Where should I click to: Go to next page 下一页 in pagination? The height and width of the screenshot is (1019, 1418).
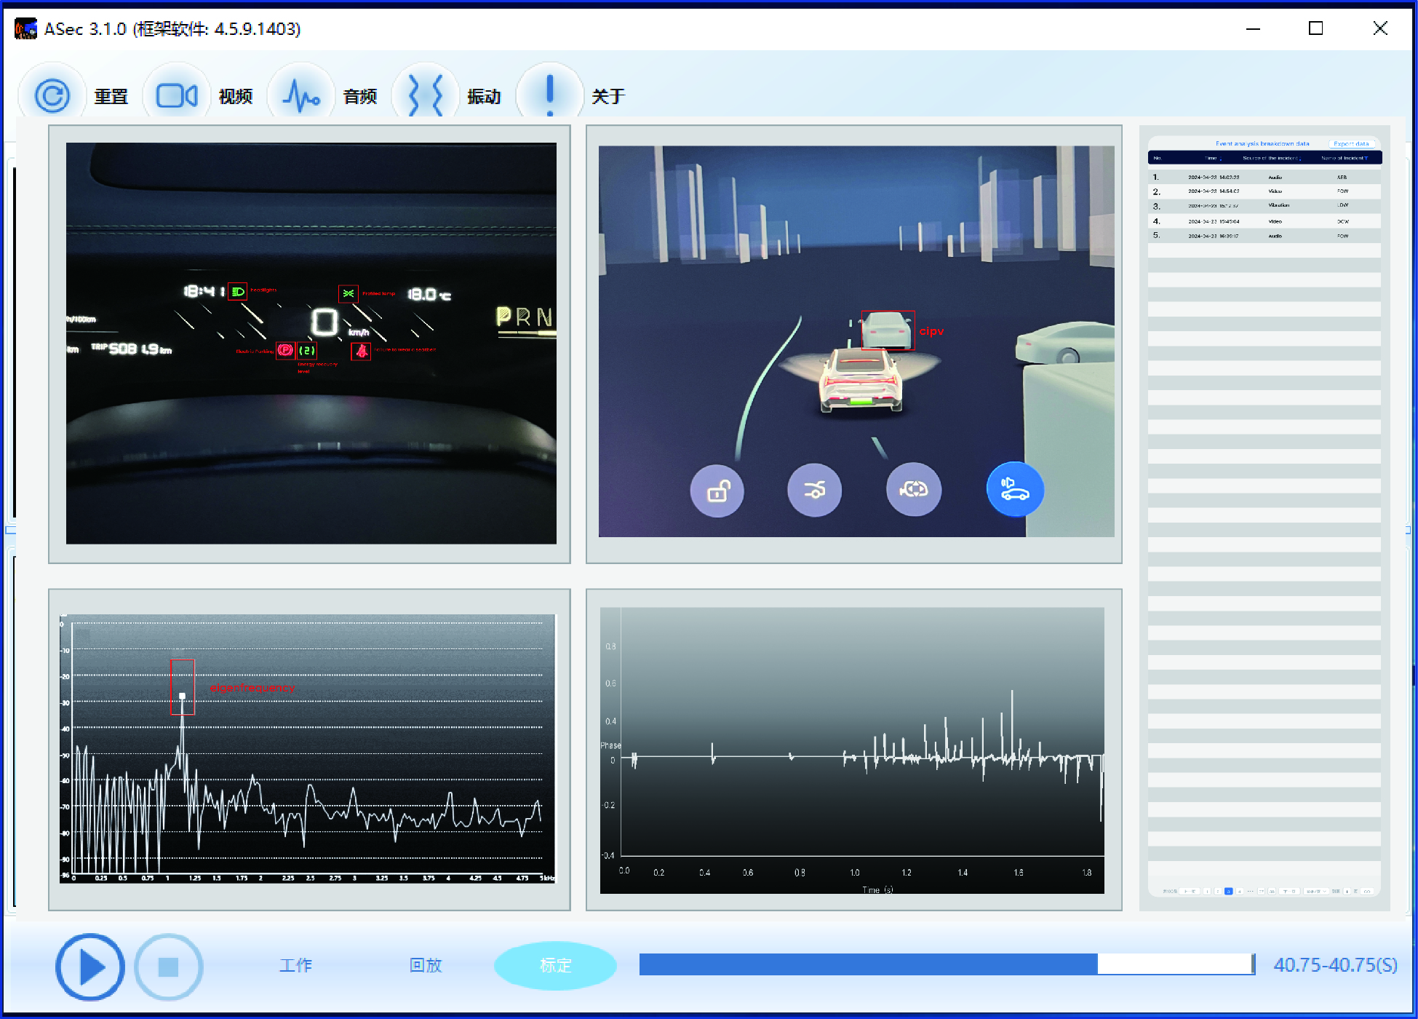(x=1289, y=891)
